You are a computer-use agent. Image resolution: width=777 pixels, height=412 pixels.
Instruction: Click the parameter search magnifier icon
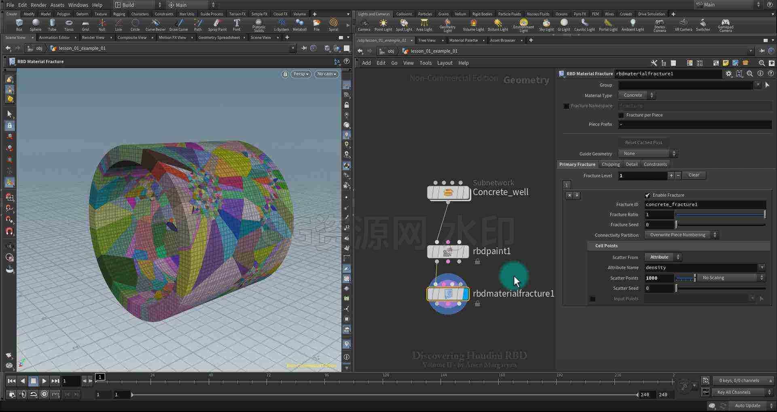(x=749, y=74)
